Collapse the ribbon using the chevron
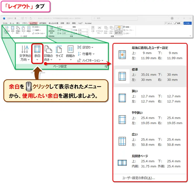This screenshot has height=184, width=195. pyautogui.click(x=190, y=36)
